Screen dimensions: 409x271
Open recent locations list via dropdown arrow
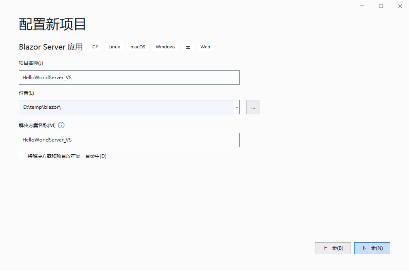[x=236, y=107]
